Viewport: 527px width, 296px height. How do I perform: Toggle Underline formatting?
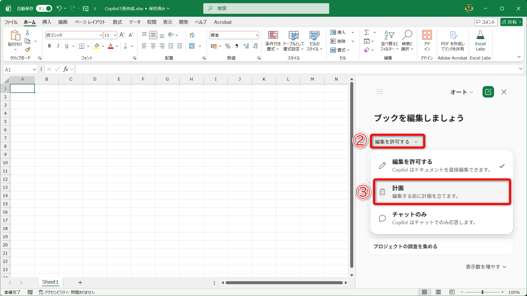pyautogui.click(x=67, y=46)
